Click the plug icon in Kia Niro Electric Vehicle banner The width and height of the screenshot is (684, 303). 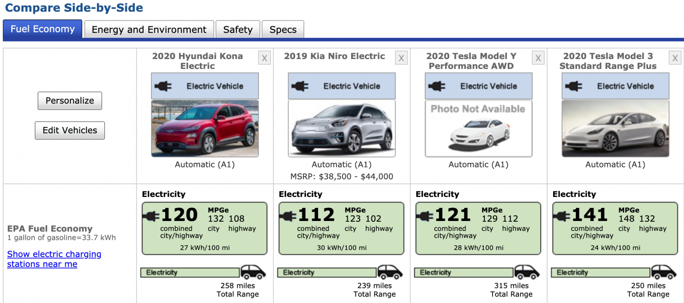click(x=300, y=86)
